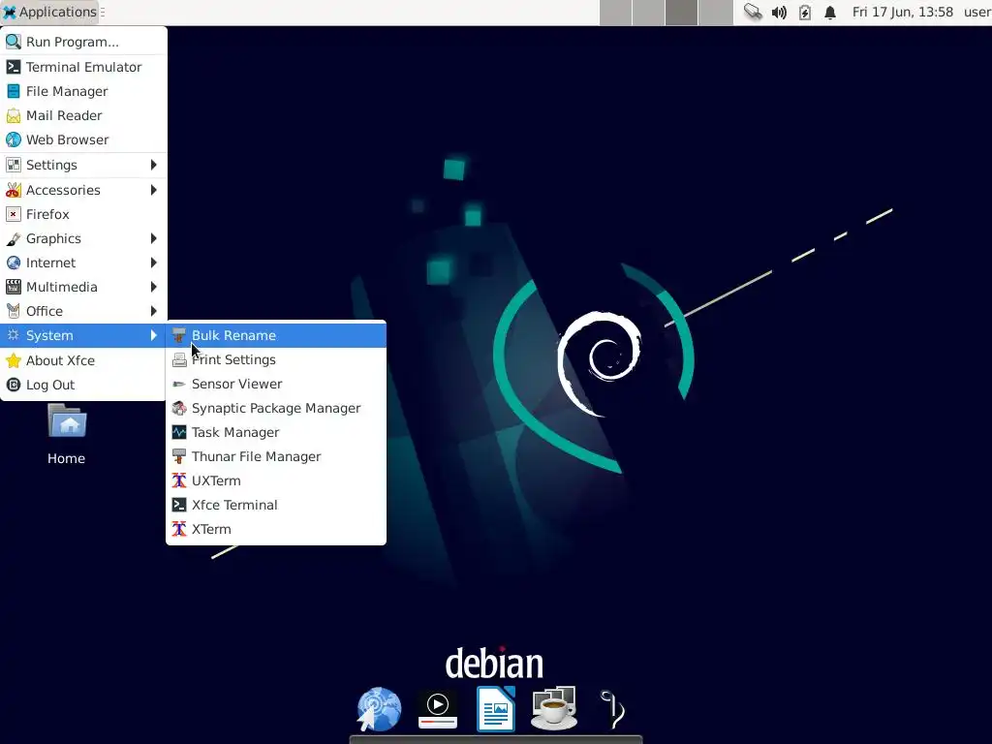This screenshot has width=992, height=744.
Task: Click the Task Manager graph icon
Action: point(179,432)
